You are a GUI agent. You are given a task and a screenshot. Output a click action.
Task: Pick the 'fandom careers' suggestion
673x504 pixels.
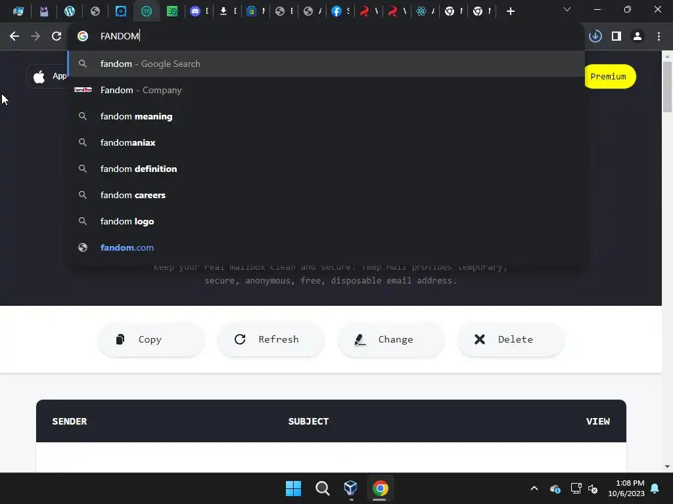pyautogui.click(x=326, y=195)
